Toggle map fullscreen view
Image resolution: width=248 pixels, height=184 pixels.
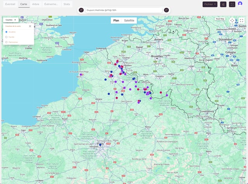pos(241,21)
